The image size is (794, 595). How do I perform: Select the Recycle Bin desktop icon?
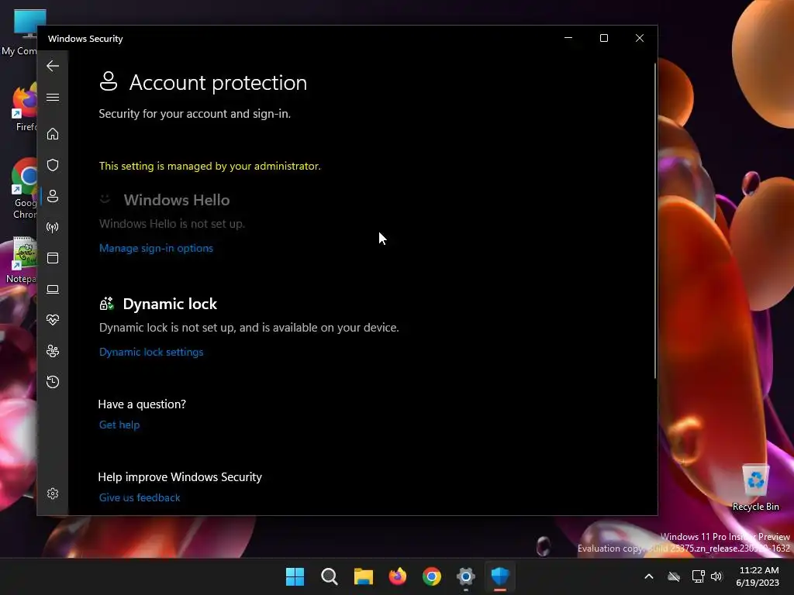tap(755, 487)
